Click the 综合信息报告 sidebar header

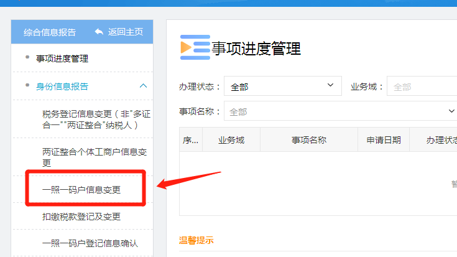point(50,32)
